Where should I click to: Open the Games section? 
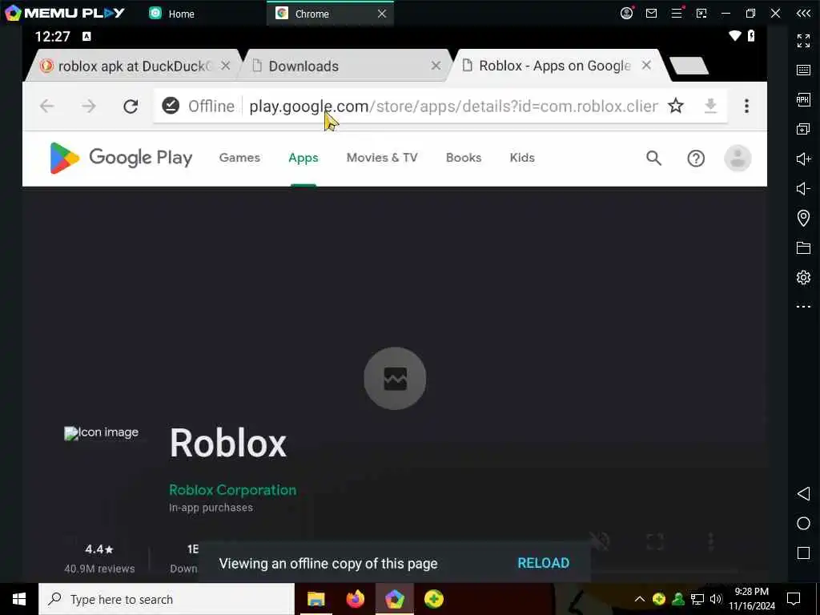click(239, 158)
